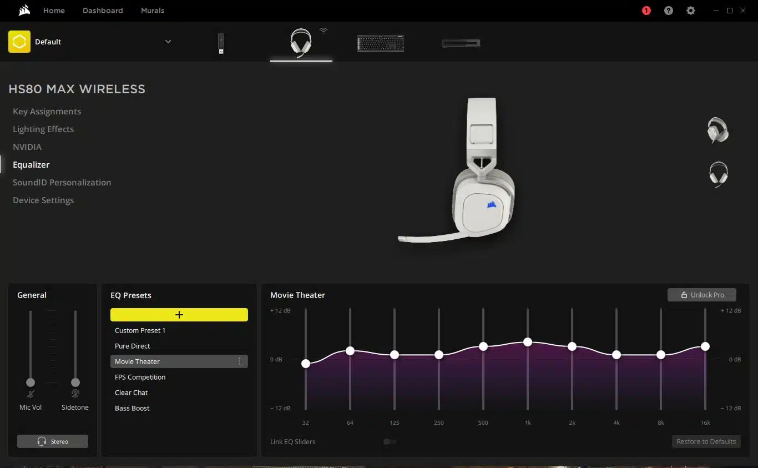The image size is (758, 468).
Task: Select the Bass Boost preset
Action: click(x=179, y=408)
